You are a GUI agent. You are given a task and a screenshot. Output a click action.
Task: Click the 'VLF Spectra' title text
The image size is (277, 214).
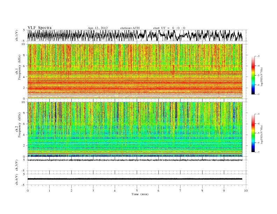pyautogui.click(x=40, y=28)
